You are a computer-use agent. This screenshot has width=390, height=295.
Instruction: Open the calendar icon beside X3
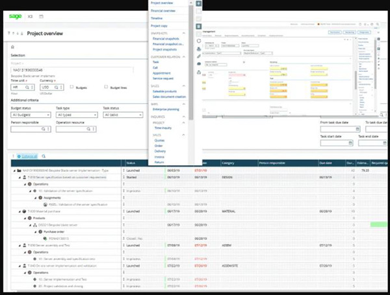(42, 17)
